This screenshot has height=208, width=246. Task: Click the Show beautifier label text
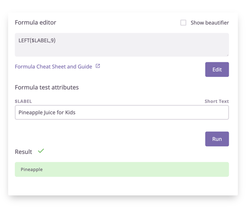[x=210, y=23]
